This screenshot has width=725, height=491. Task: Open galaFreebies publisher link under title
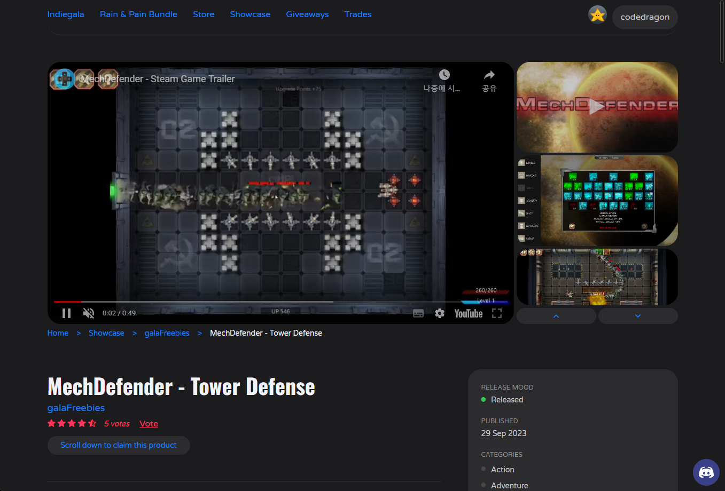click(x=76, y=408)
